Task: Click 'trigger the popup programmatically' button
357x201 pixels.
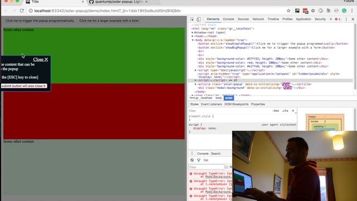Action: click(40, 21)
